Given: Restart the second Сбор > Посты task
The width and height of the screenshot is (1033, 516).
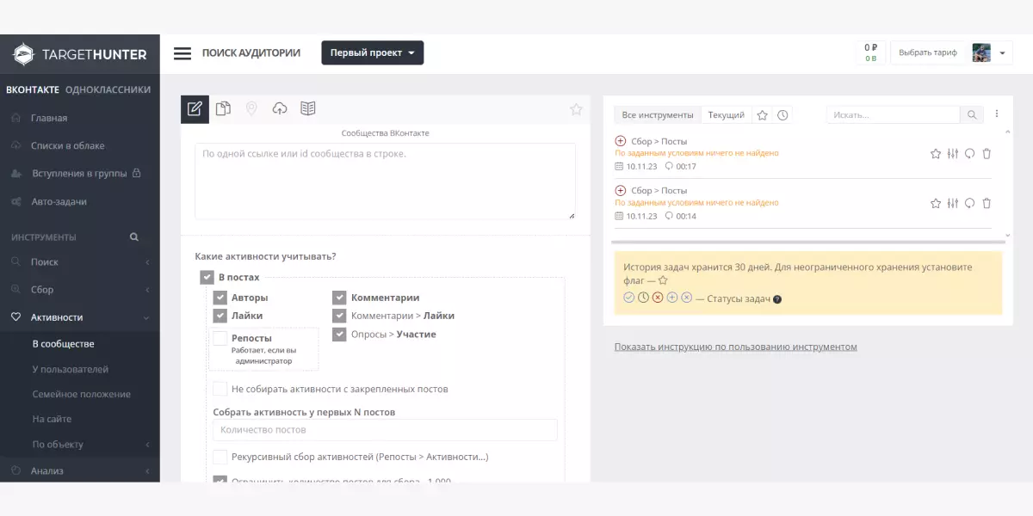Looking at the screenshot, I should (x=969, y=204).
